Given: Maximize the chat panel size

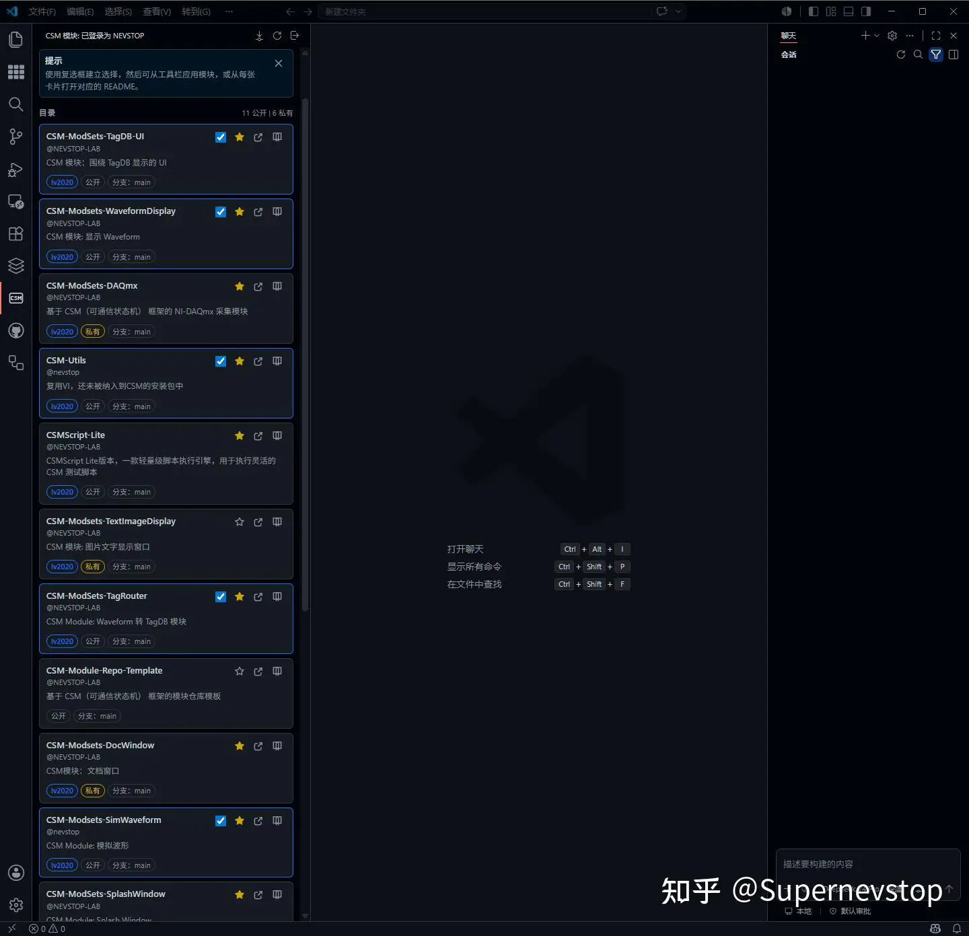Looking at the screenshot, I should (x=936, y=36).
